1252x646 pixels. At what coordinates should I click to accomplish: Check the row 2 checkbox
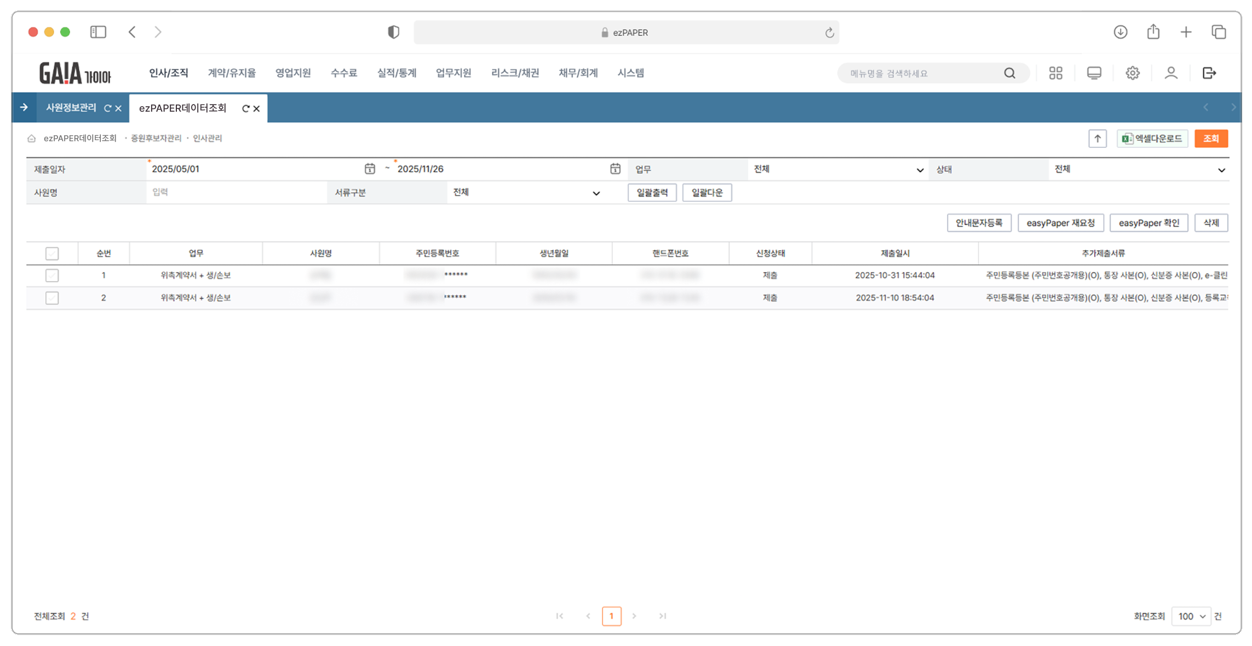pos(52,298)
